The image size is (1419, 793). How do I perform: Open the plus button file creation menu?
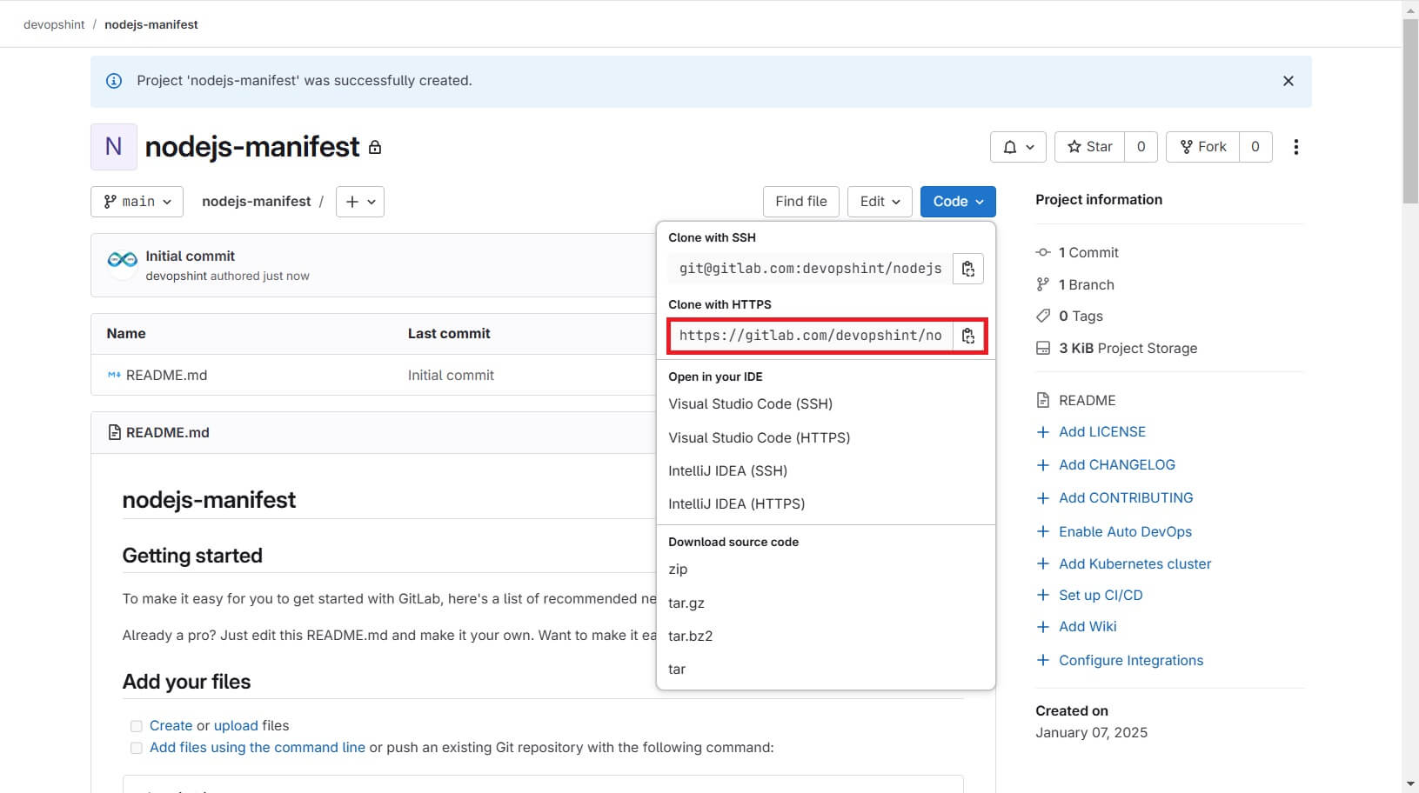(x=359, y=201)
